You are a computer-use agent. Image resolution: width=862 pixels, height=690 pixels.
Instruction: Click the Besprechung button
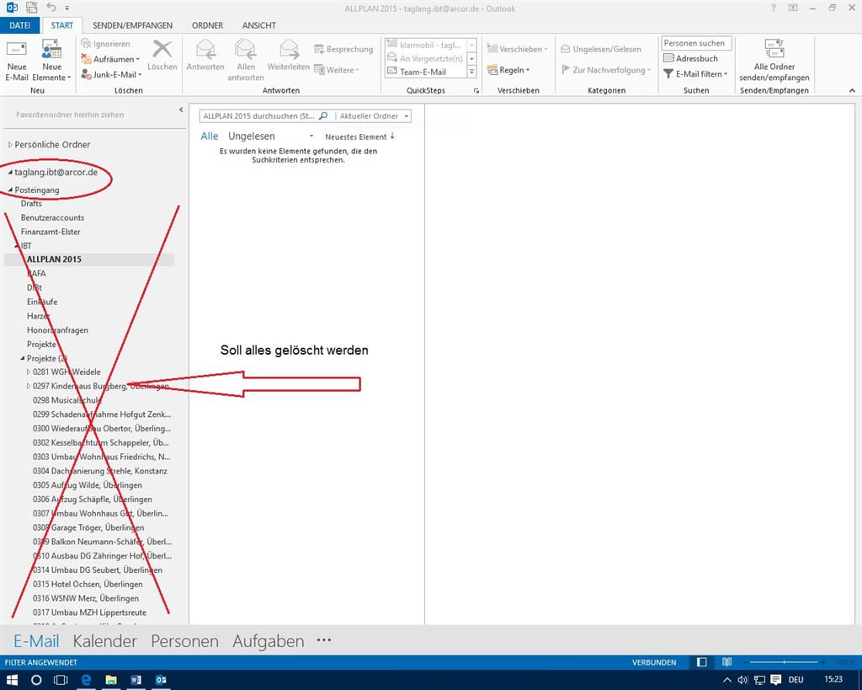click(x=343, y=49)
